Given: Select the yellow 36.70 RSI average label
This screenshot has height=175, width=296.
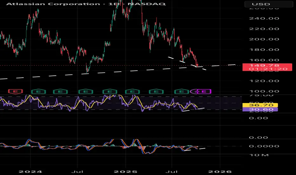Looking at the screenshot, I should click(x=260, y=105).
